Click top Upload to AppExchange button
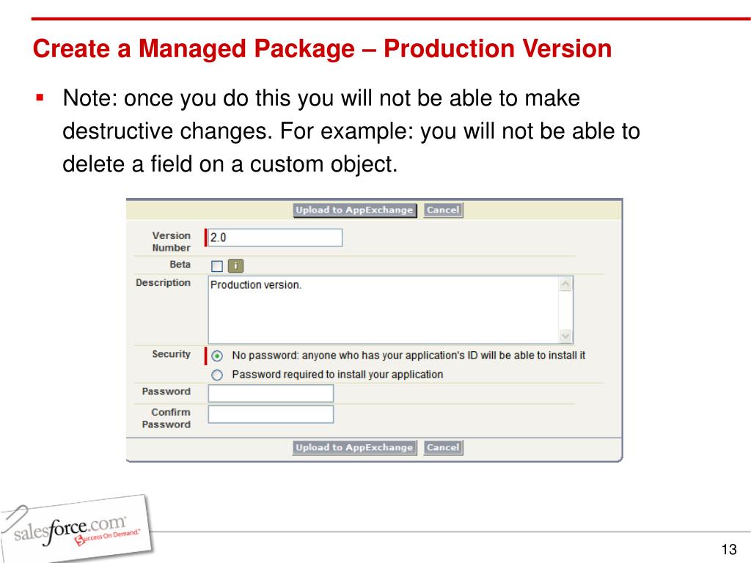The image size is (751, 563). (354, 210)
